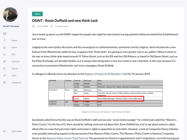Open the RSS feed link

pos(14,54)
